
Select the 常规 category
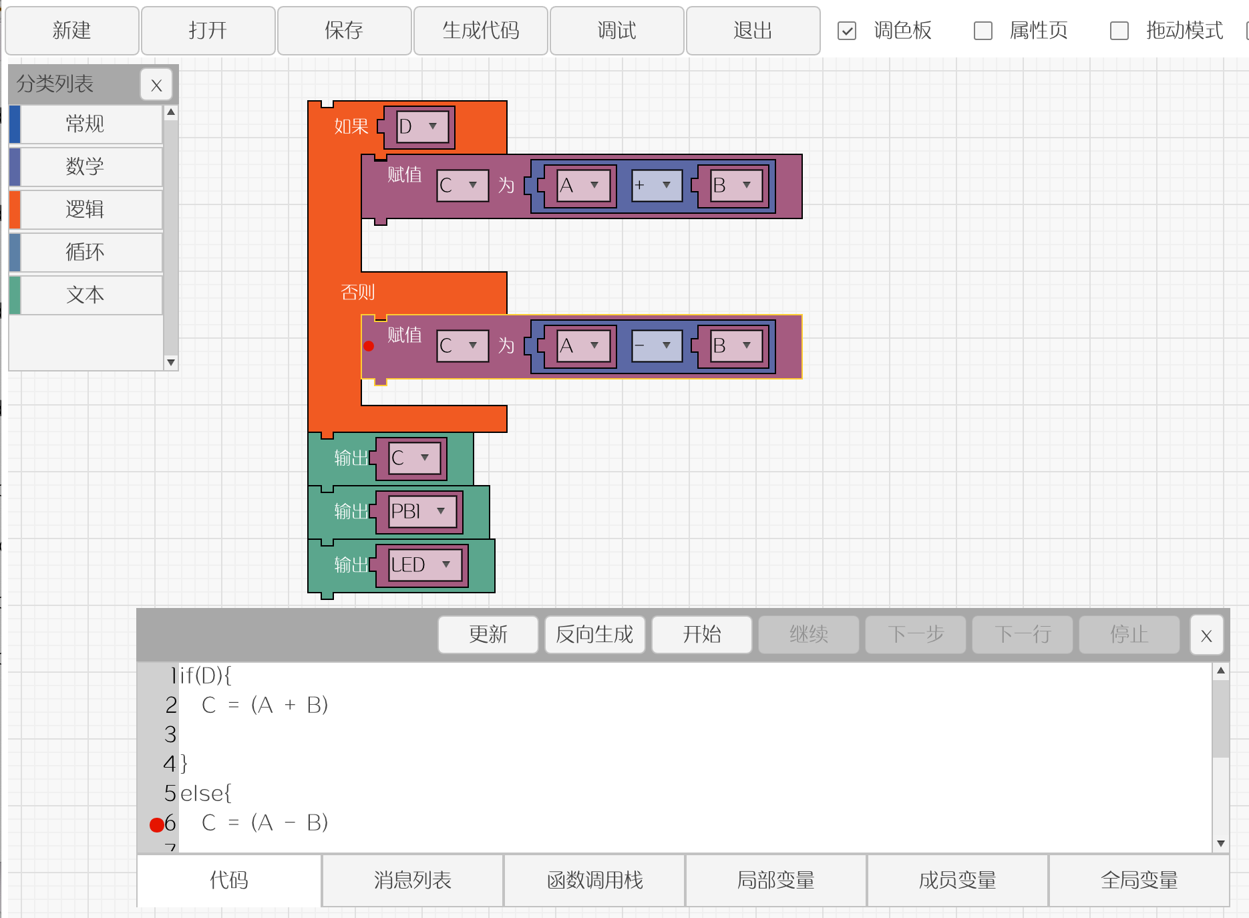tap(85, 124)
